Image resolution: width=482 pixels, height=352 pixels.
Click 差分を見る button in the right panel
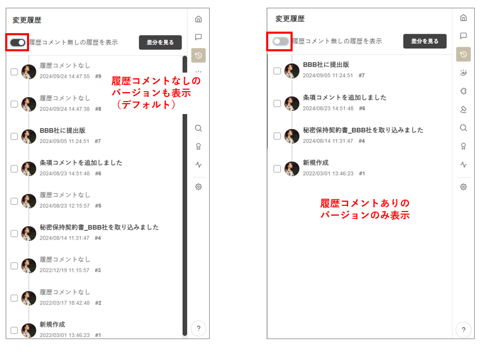click(x=424, y=41)
